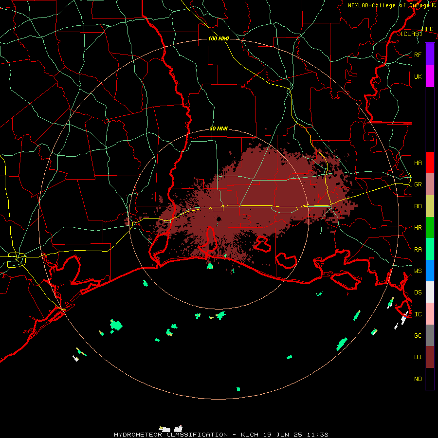Click the ND legend label
Screen dimensions: 438x438
pyautogui.click(x=418, y=379)
